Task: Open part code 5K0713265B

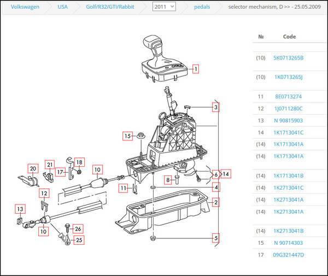Action: (x=289, y=57)
